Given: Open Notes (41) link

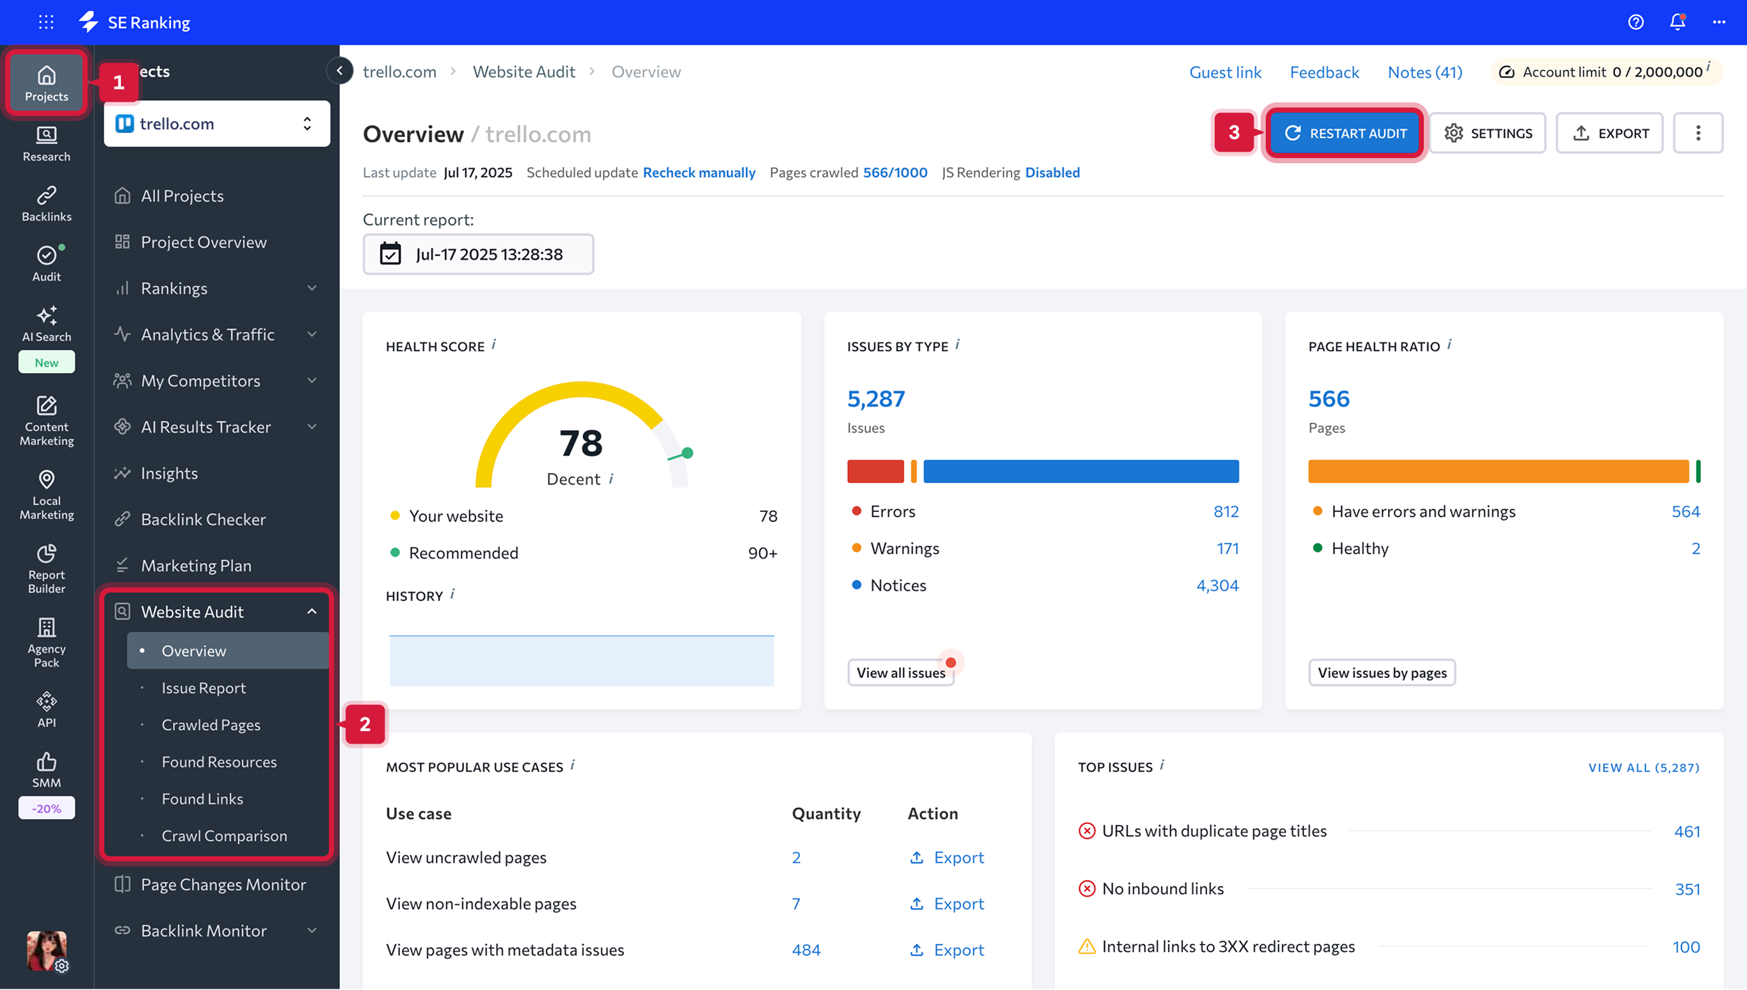Looking at the screenshot, I should [x=1424, y=72].
